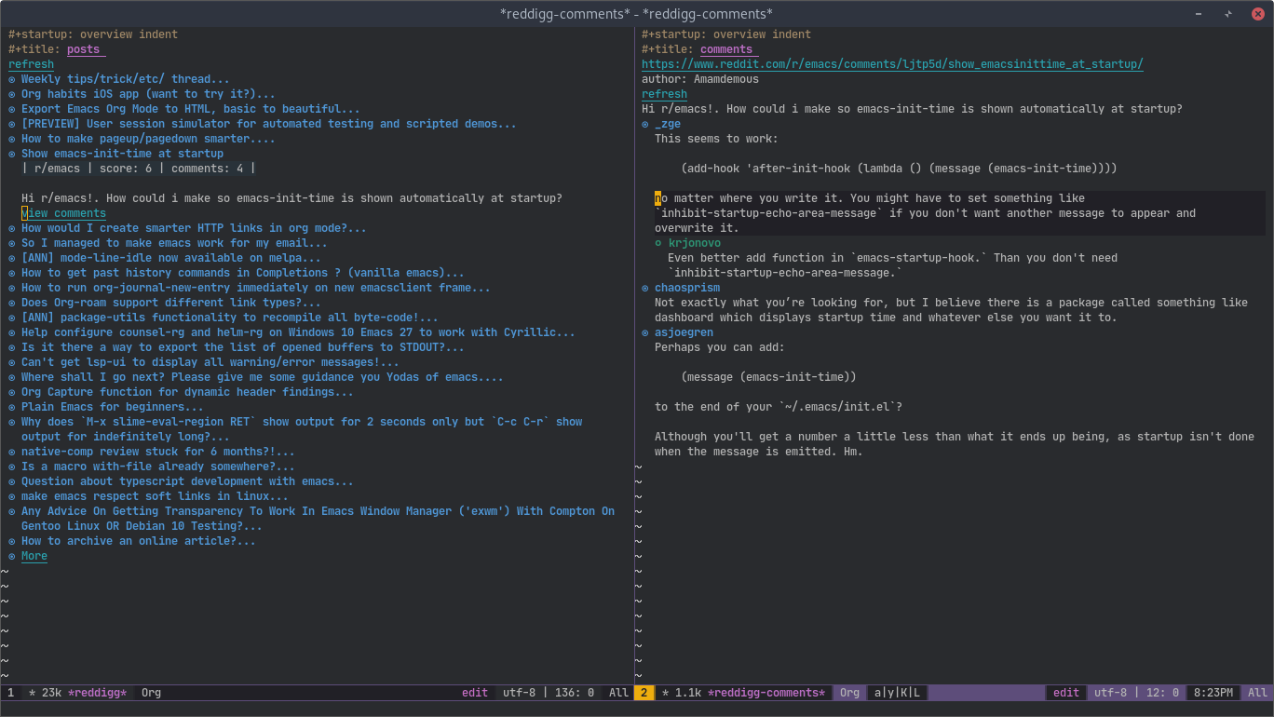Open 'So I managed to make emacs work for my email' post

pos(174,243)
